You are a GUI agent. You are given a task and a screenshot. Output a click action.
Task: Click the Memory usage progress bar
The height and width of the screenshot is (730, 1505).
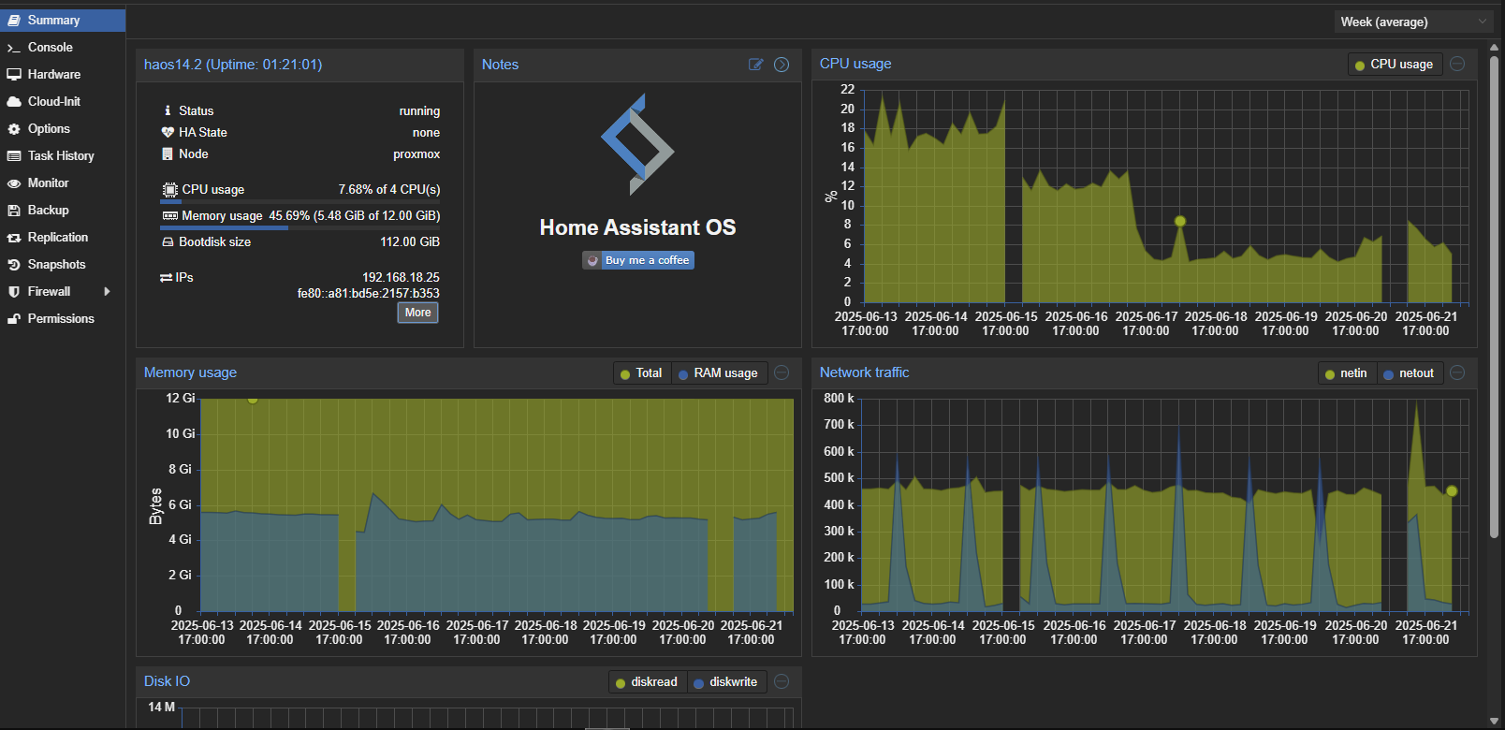[300, 227]
